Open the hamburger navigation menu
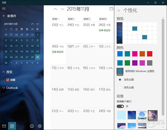 [x=4, y=8]
